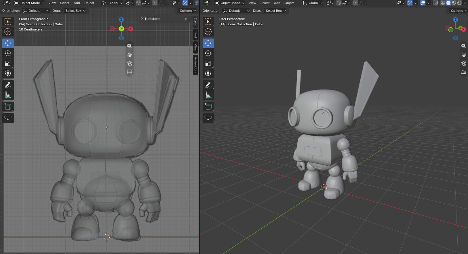The height and width of the screenshot is (254, 468).
Task: Toggle gizmo display in right viewport header
Action: (x=410, y=3)
